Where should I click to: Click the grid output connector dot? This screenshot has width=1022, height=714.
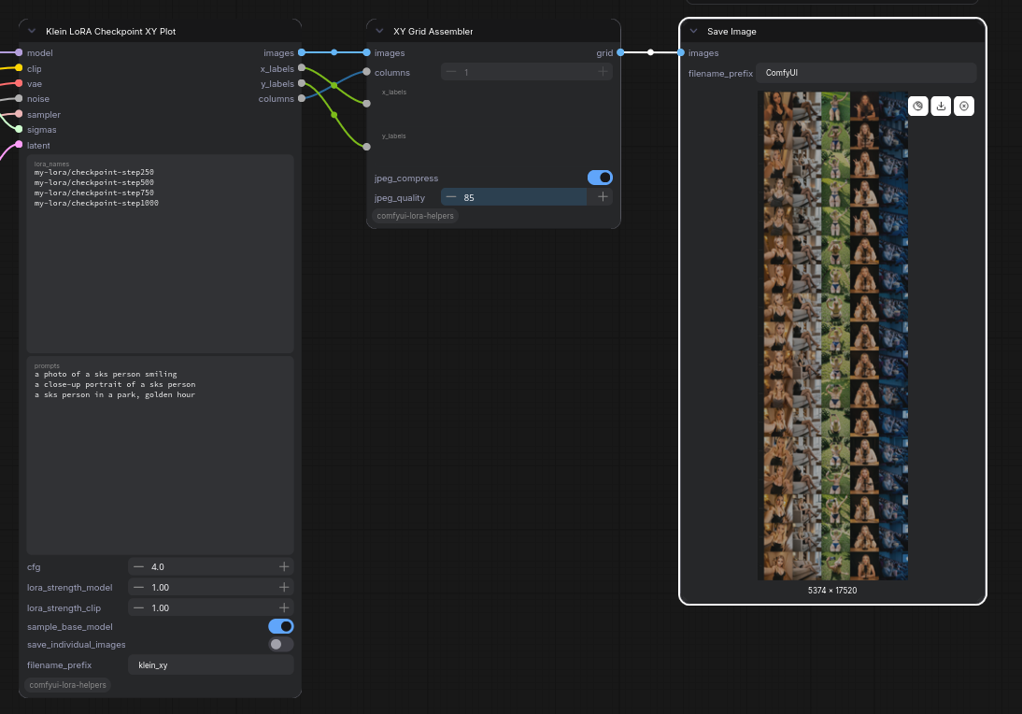pos(620,52)
